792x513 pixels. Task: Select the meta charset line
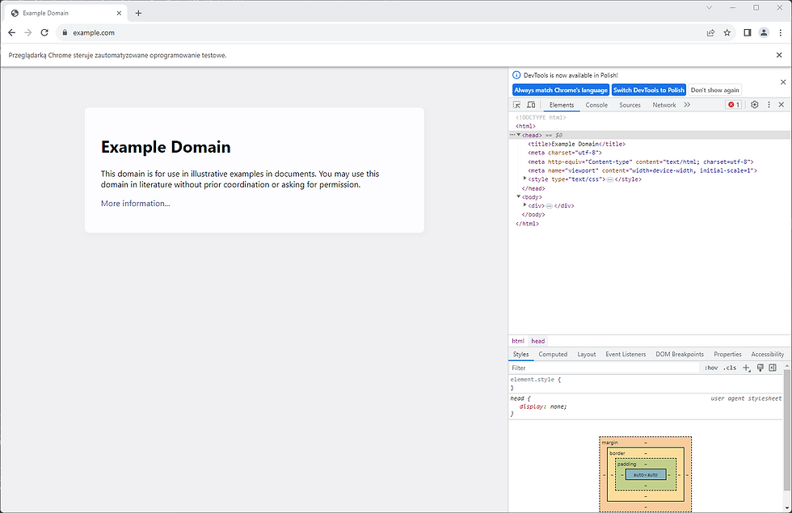[x=565, y=153]
